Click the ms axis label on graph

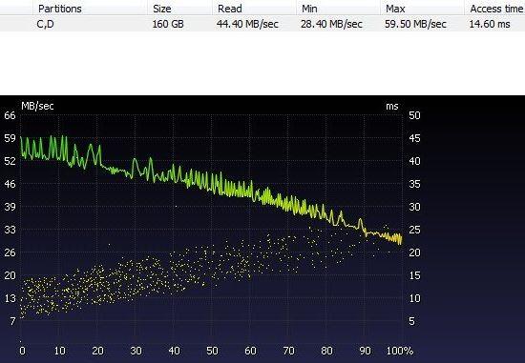[x=392, y=107]
